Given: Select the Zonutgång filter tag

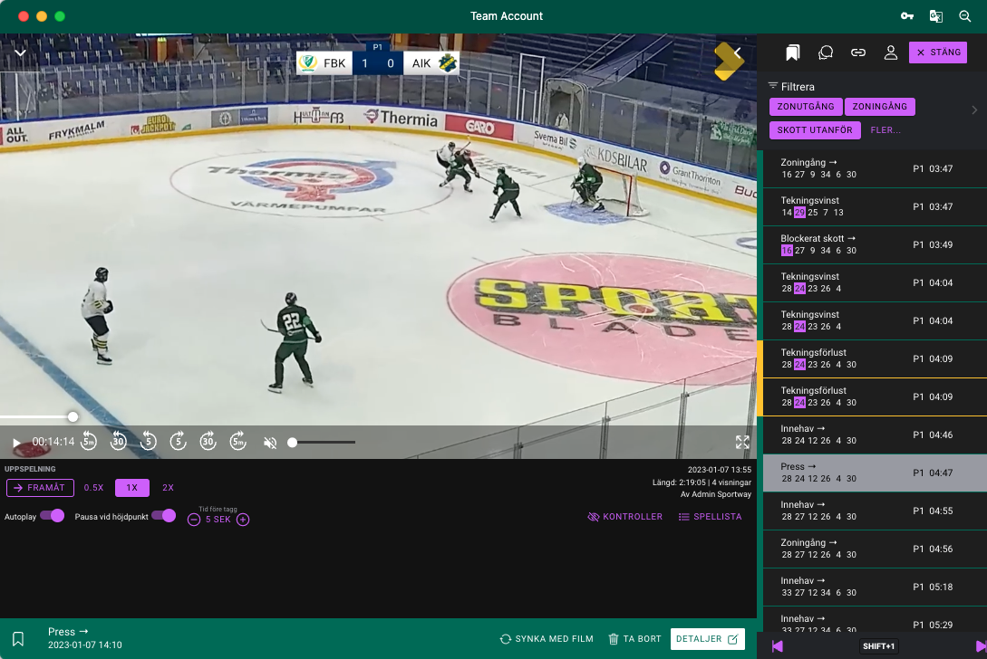Looking at the screenshot, I should (806, 107).
